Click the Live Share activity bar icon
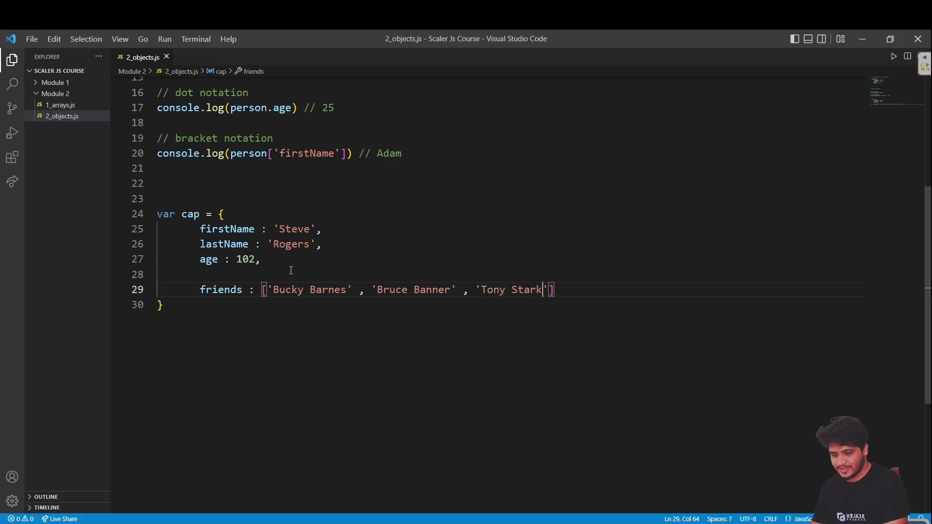The height and width of the screenshot is (524, 932). [12, 181]
